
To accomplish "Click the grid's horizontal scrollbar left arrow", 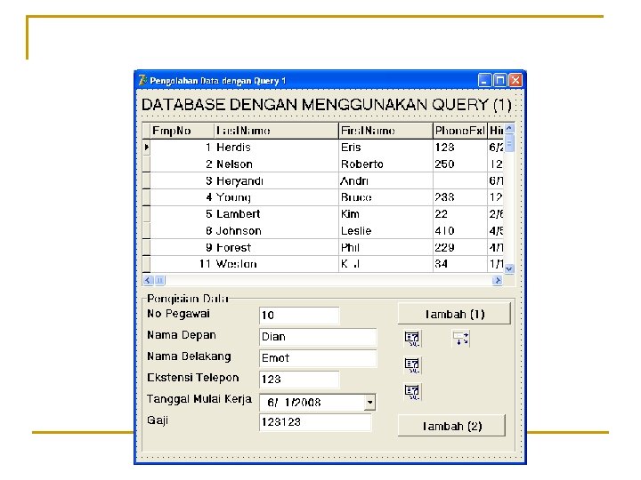I will pyautogui.click(x=148, y=280).
